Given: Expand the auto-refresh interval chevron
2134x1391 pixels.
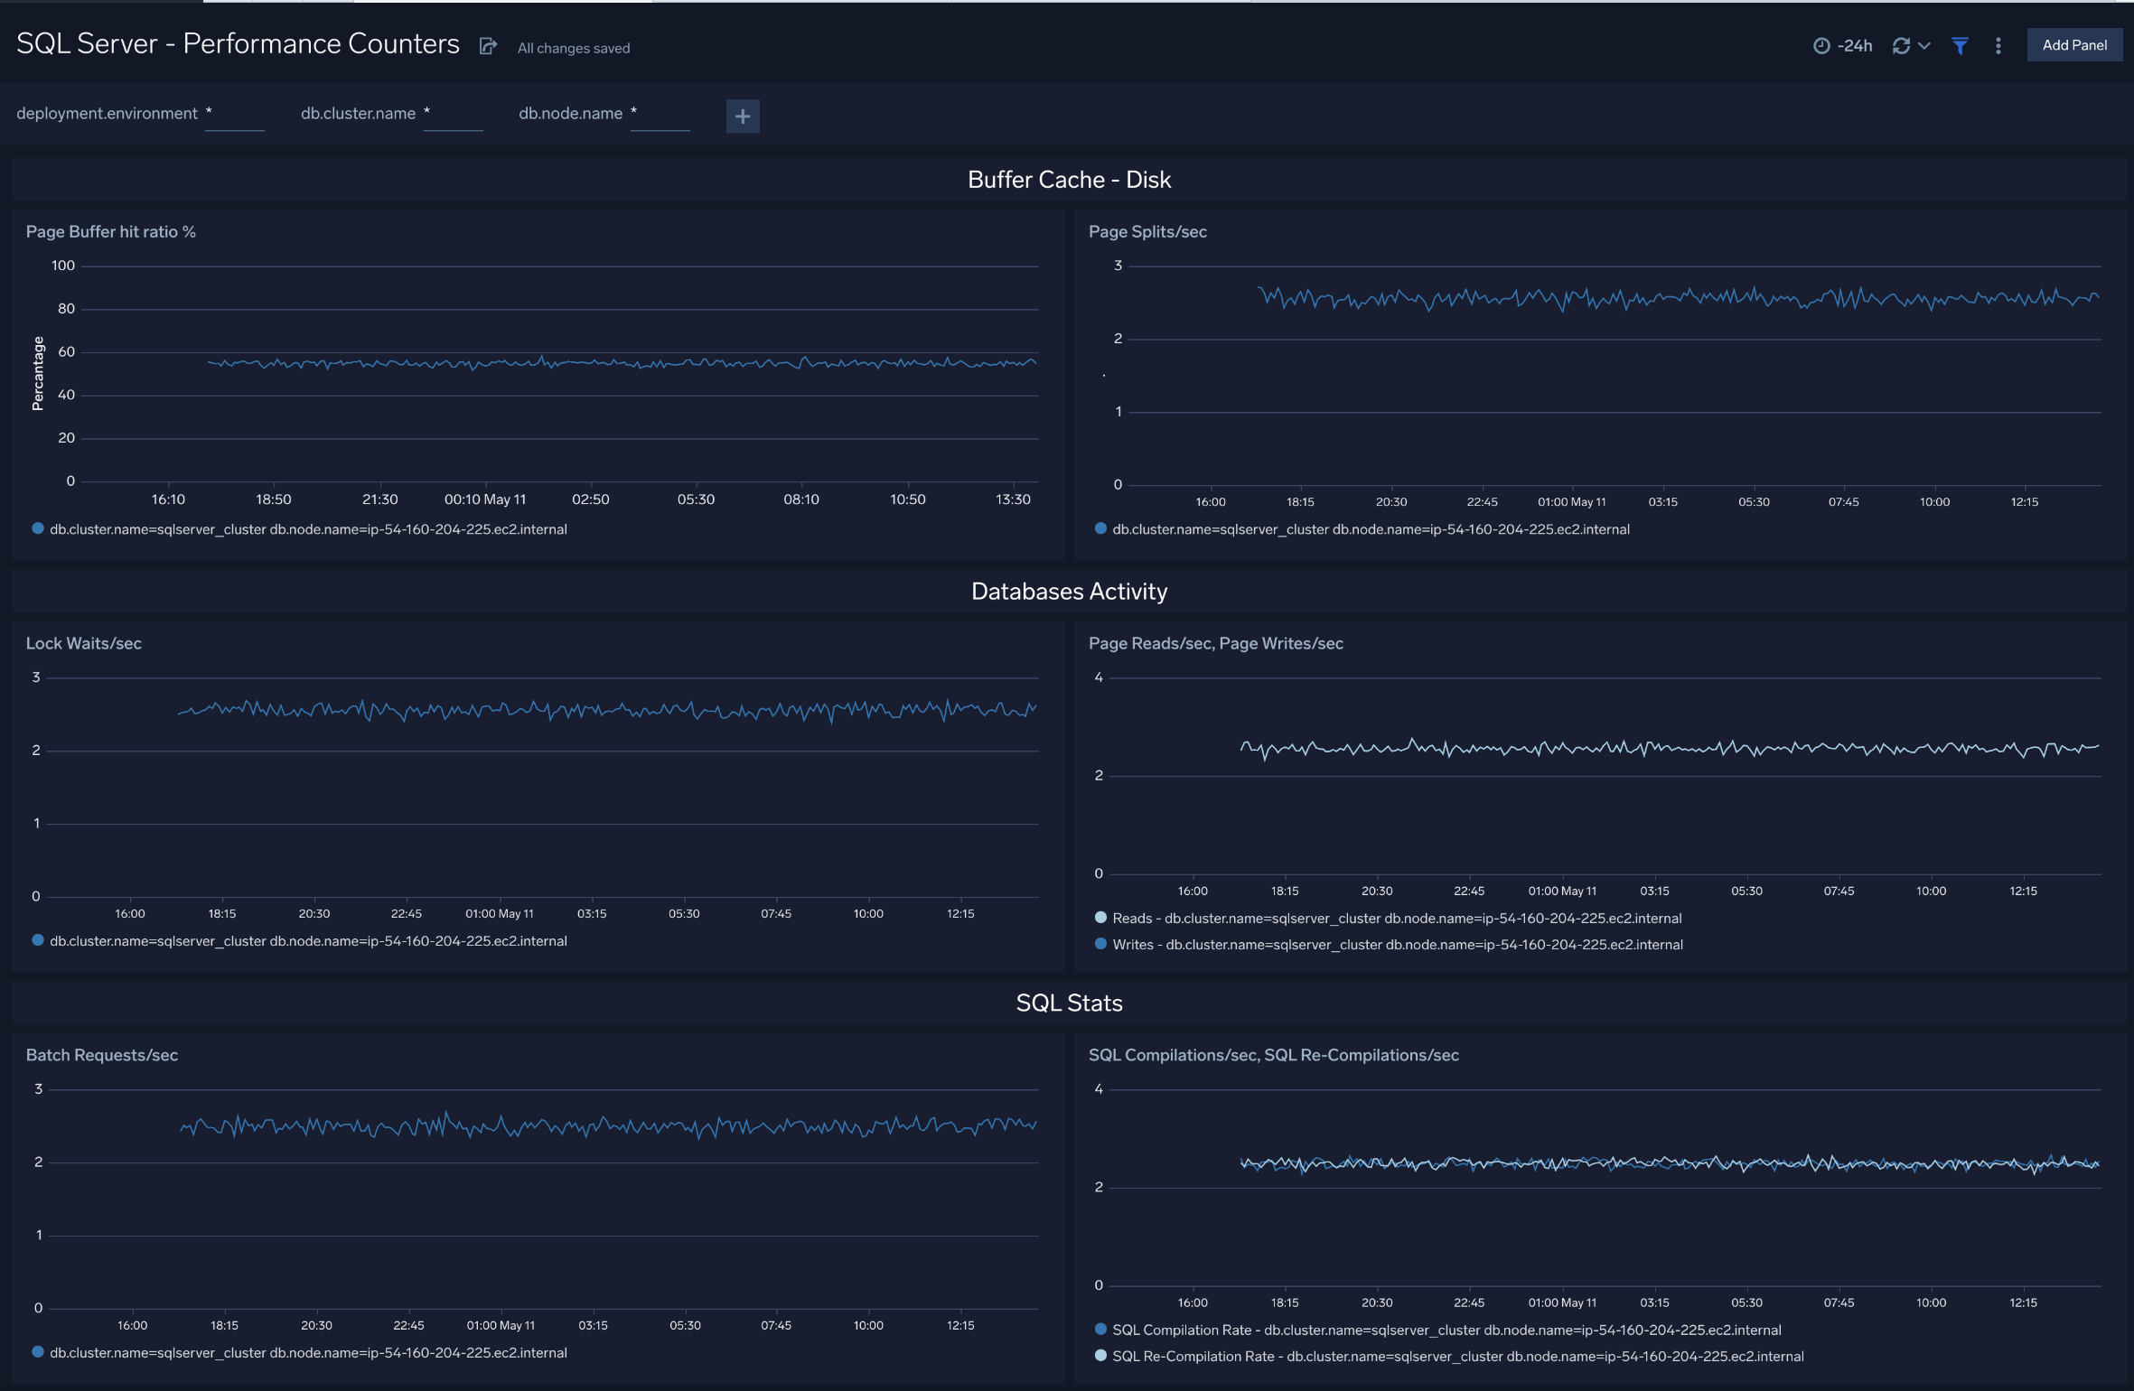Looking at the screenshot, I should 1924,45.
